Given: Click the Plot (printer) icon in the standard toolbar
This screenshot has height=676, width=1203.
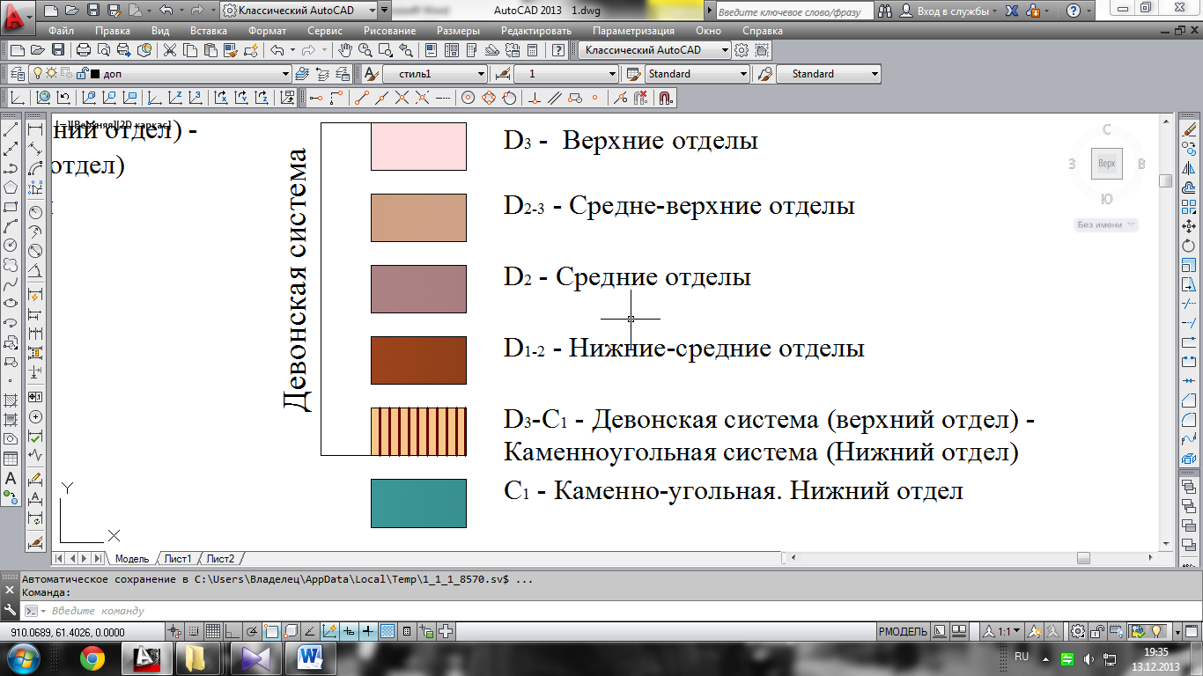Looking at the screenshot, I should pos(83,50).
